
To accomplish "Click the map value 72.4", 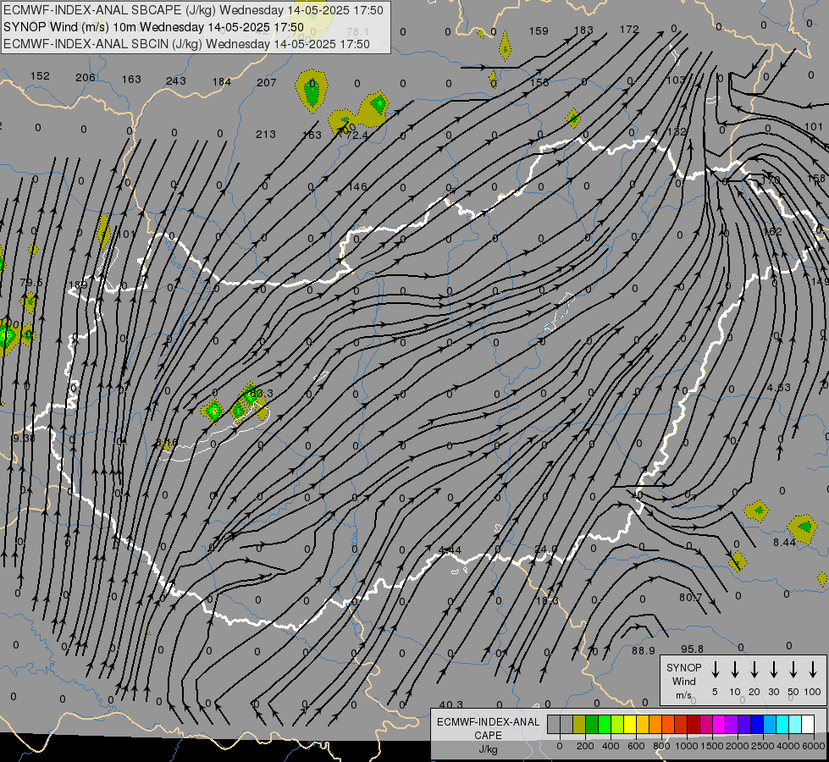I will coord(356,136).
